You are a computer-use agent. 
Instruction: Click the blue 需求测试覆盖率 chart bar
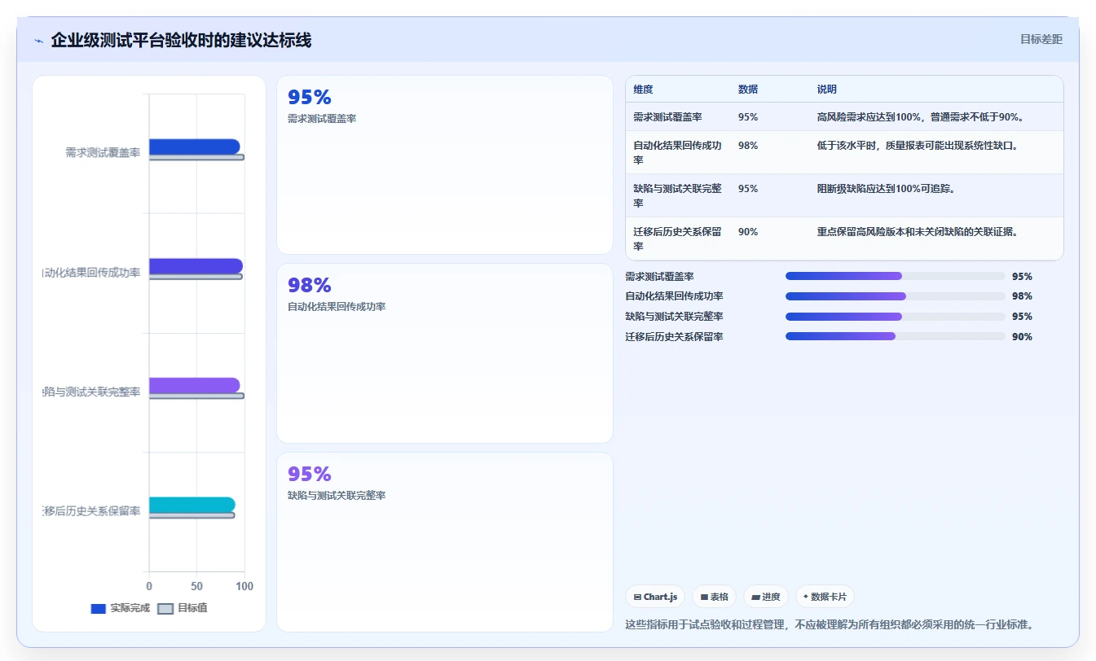point(194,147)
